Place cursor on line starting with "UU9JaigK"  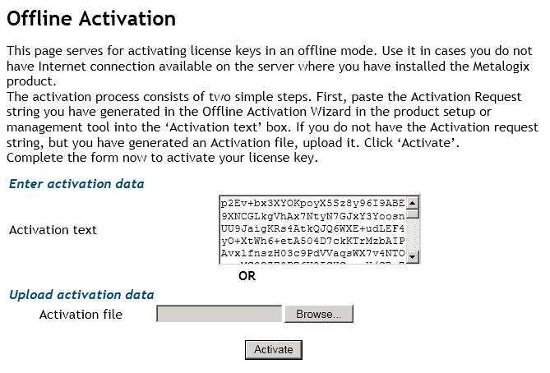[x=312, y=229]
